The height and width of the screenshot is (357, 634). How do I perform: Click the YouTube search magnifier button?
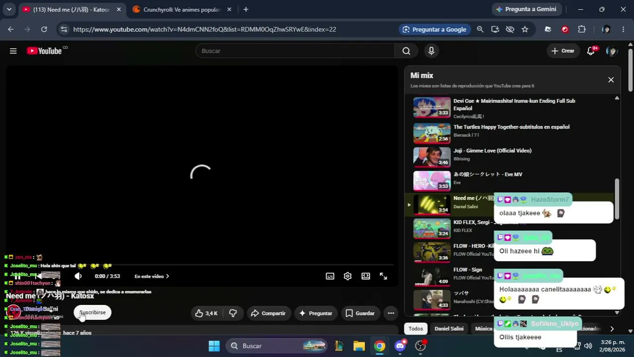coord(406,51)
